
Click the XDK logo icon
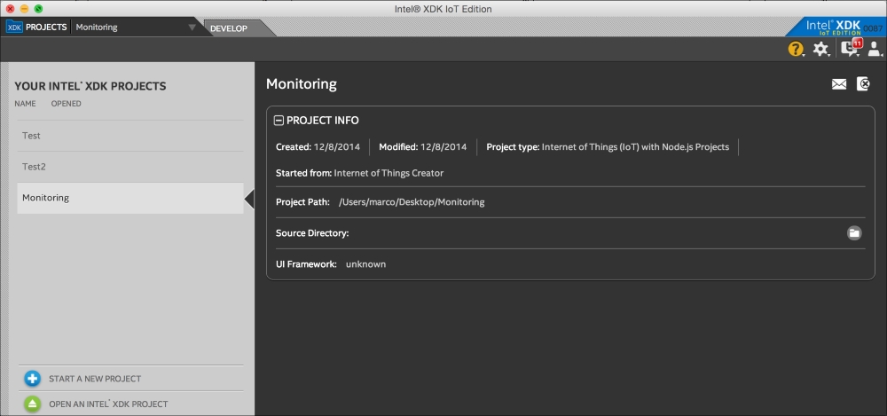(x=15, y=27)
